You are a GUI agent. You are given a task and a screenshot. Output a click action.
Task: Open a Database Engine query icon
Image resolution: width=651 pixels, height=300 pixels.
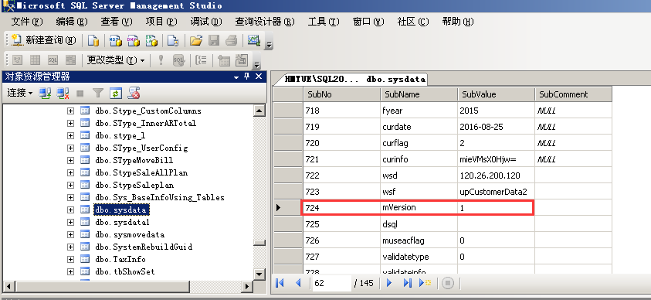(93, 40)
